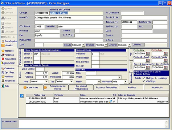This screenshot has width=172, height=130.
Task: Expand the Anterior Probable dropdown
Action: coord(130,45)
